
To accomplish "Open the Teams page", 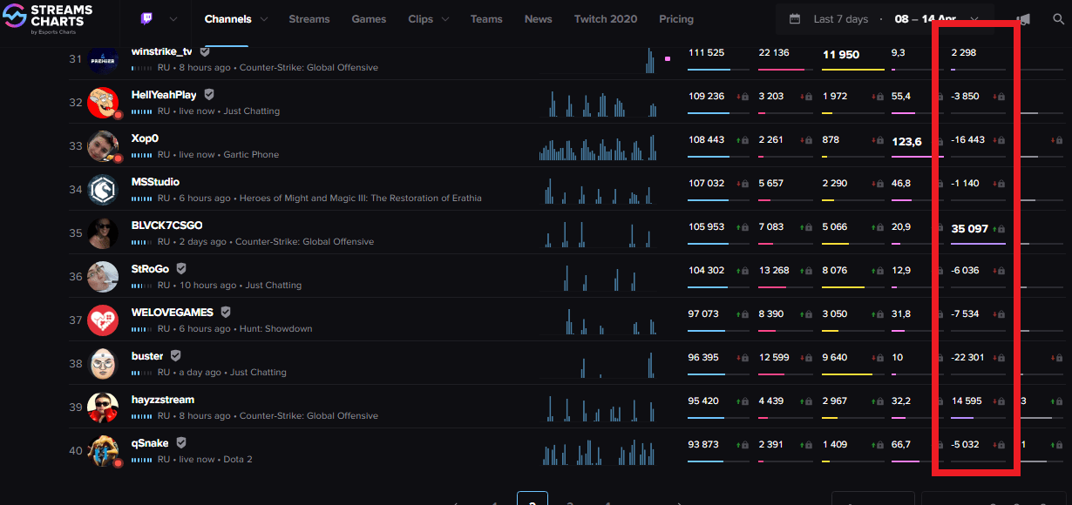I will pyautogui.click(x=486, y=19).
